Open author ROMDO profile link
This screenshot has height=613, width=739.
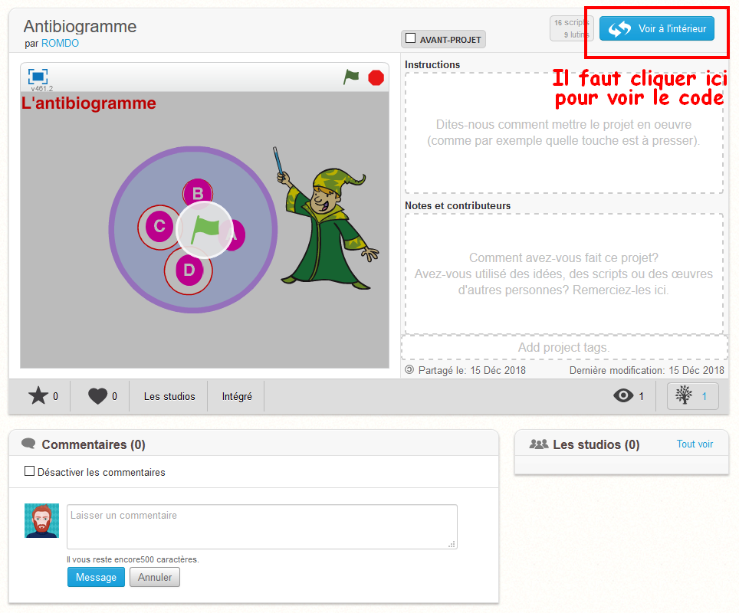60,44
